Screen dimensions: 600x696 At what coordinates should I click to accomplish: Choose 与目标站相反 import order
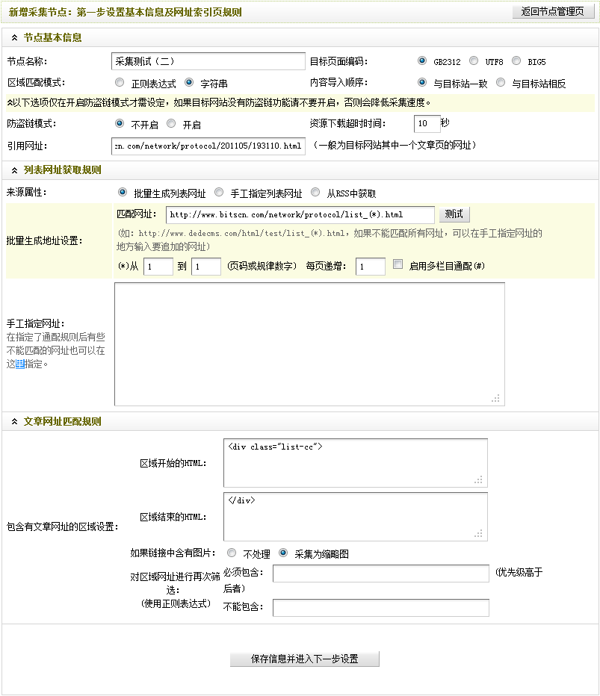[x=501, y=83]
